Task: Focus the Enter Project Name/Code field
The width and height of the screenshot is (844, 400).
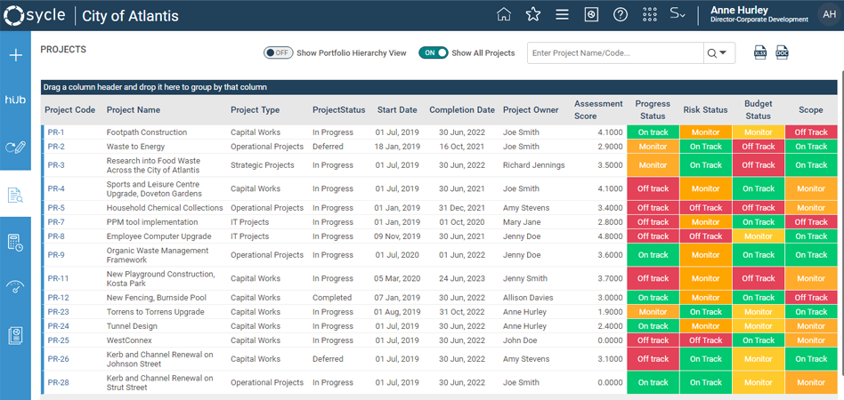Action: pos(615,53)
